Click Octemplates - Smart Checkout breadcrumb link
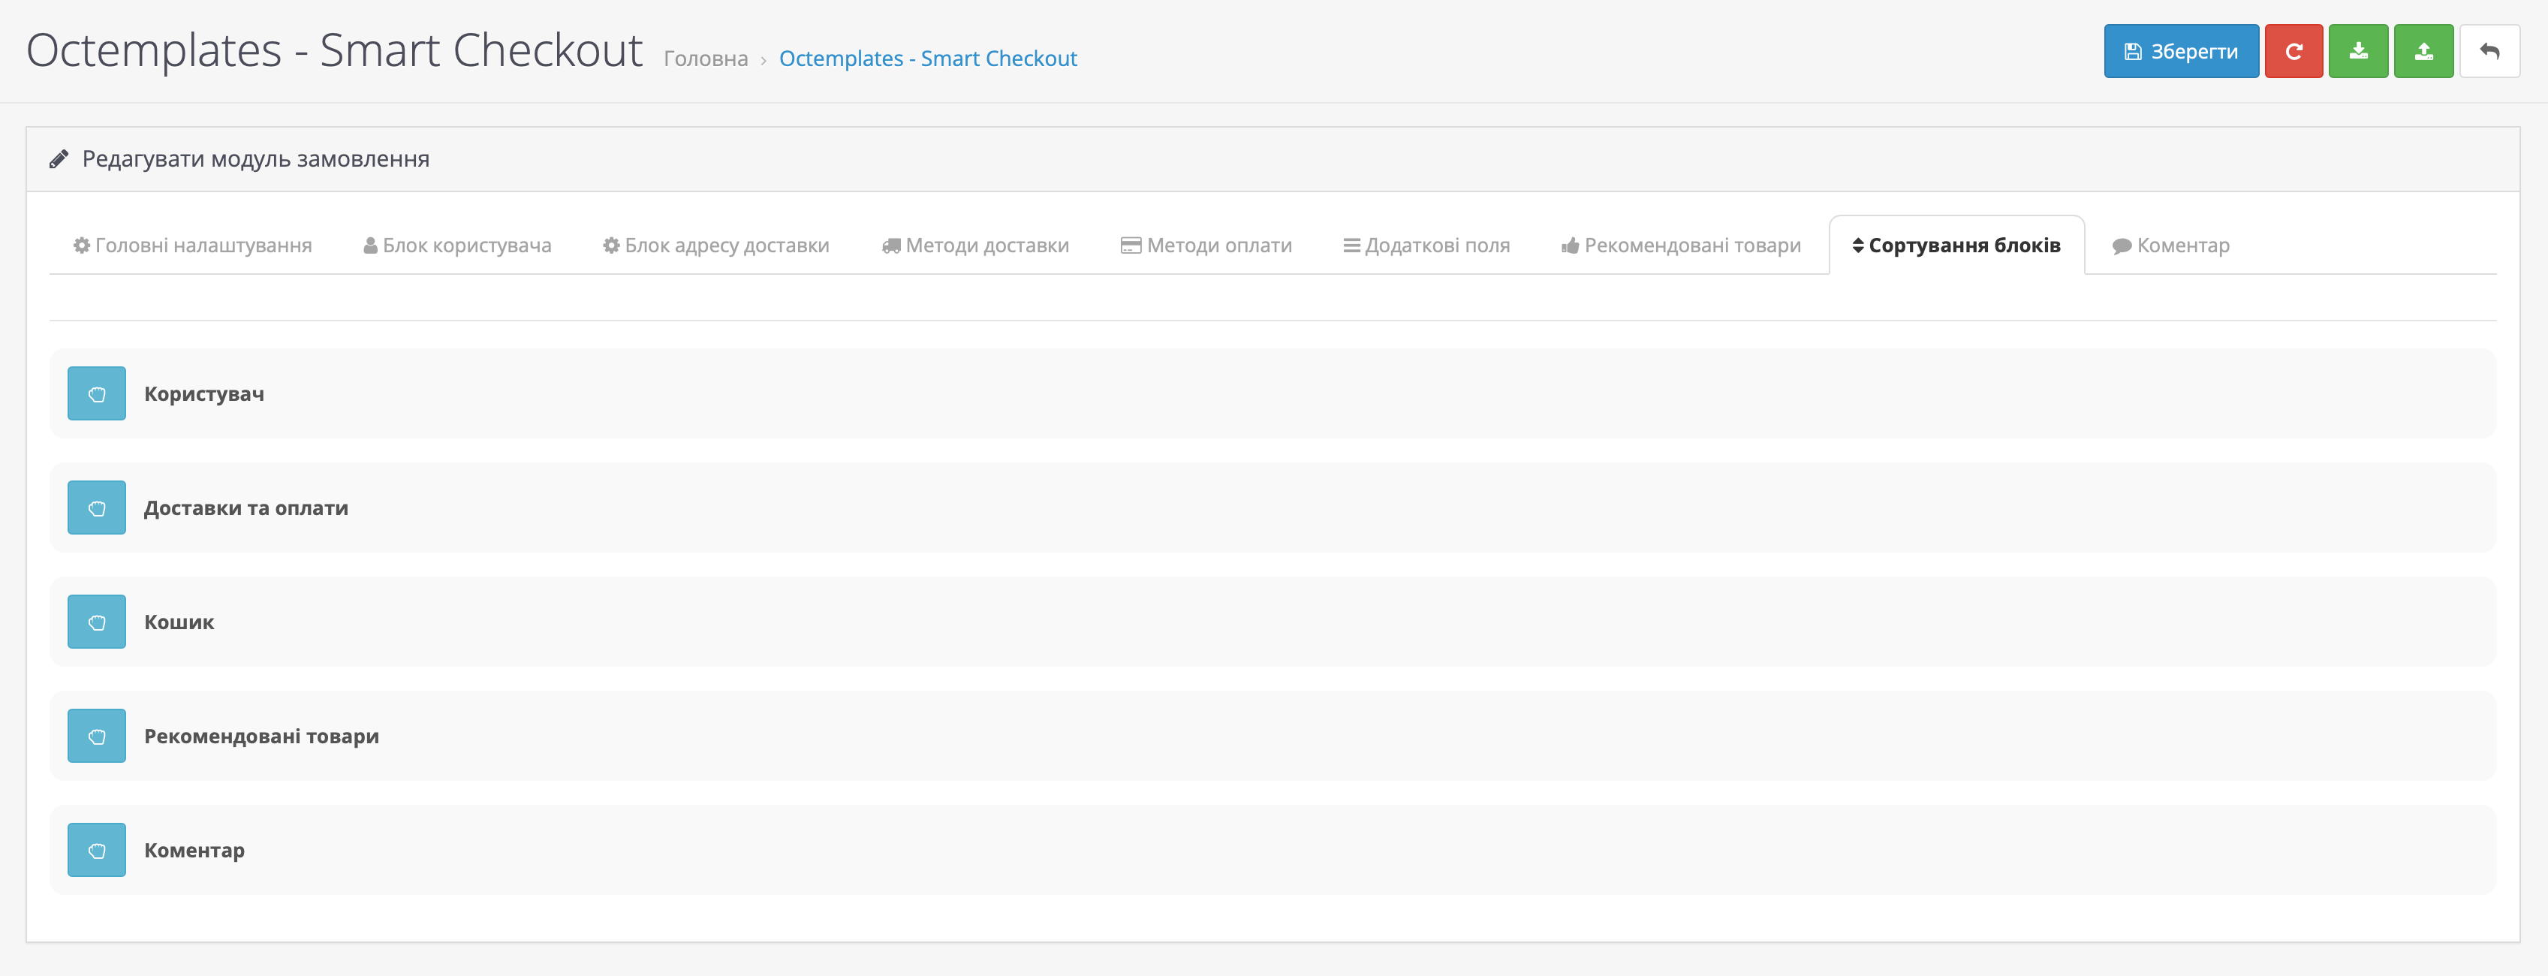Viewport: 2548px width, 976px height. click(x=927, y=59)
